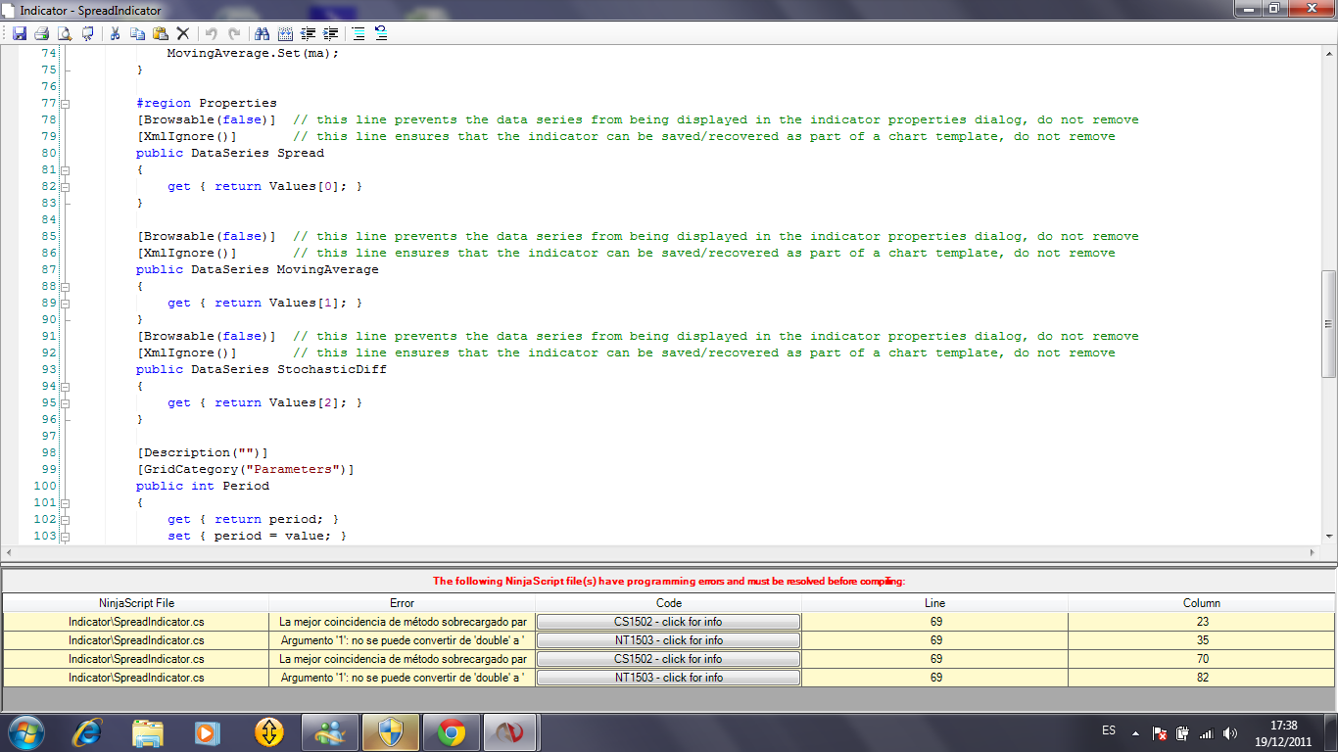Screen dimensions: 1338x752
Task: Open Find with the binoculars icon
Action: point(262,33)
